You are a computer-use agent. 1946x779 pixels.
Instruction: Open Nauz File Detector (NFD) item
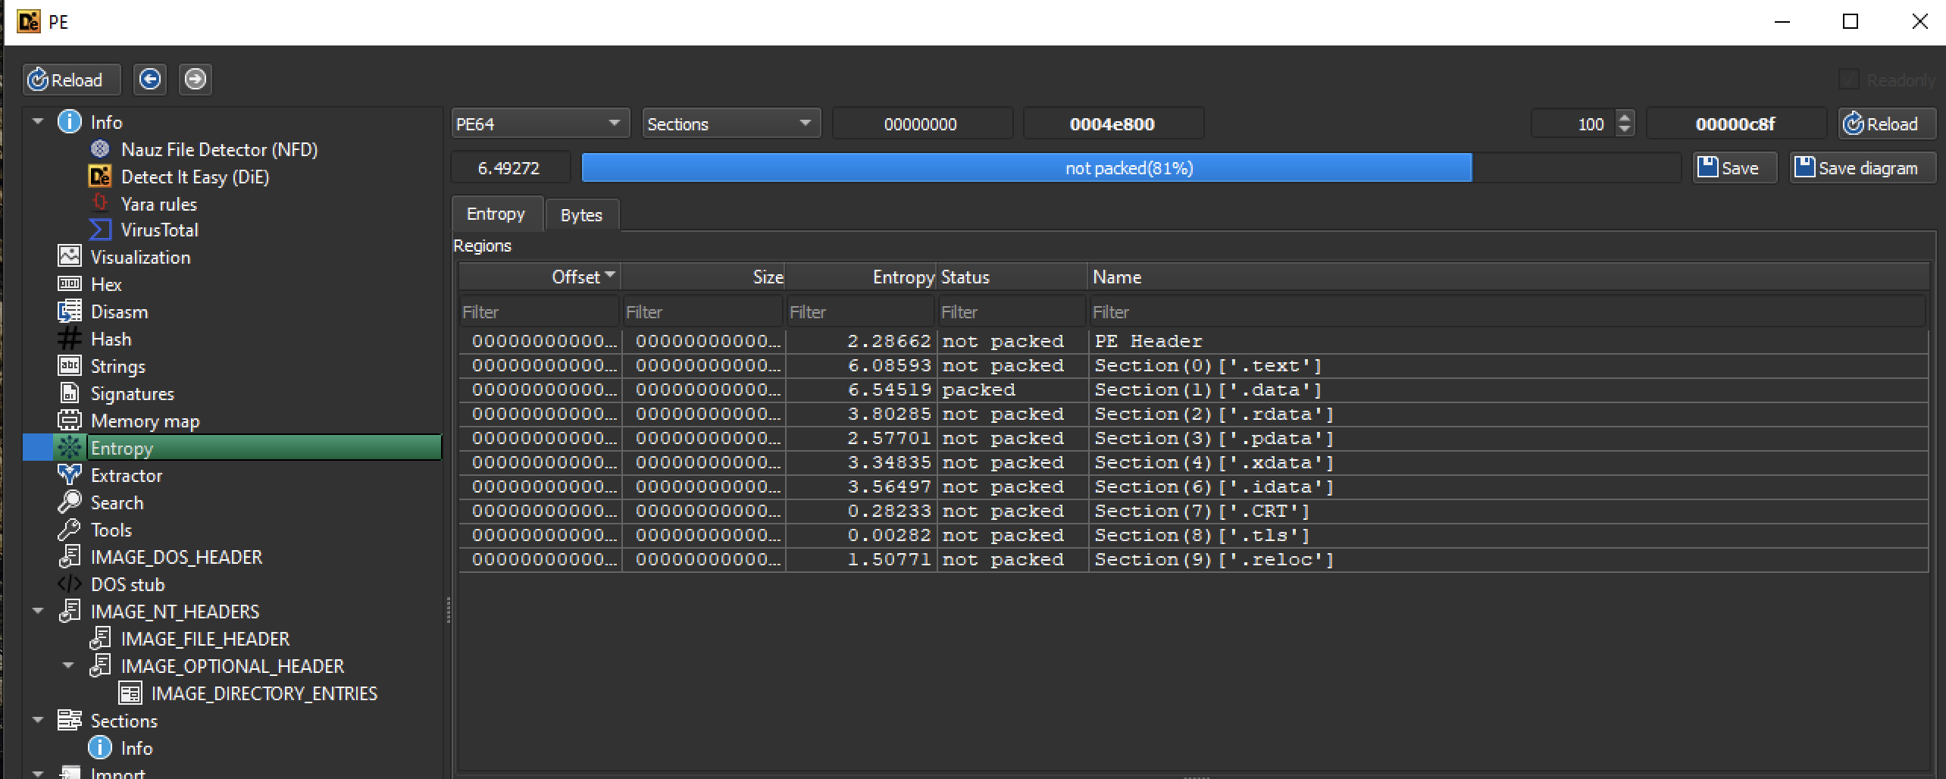pyautogui.click(x=219, y=149)
